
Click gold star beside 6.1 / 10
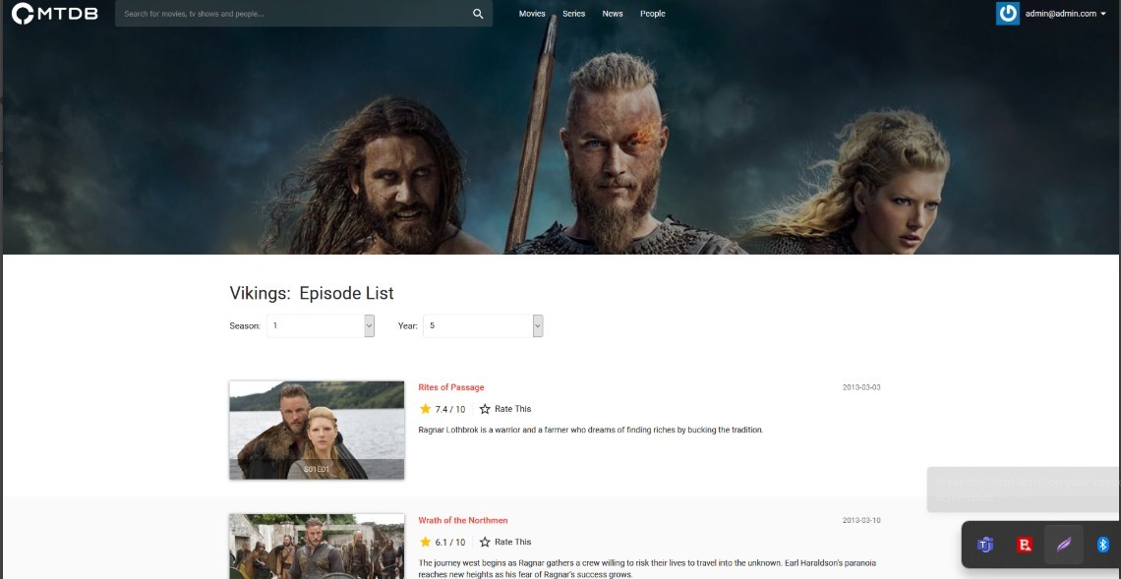tap(426, 542)
